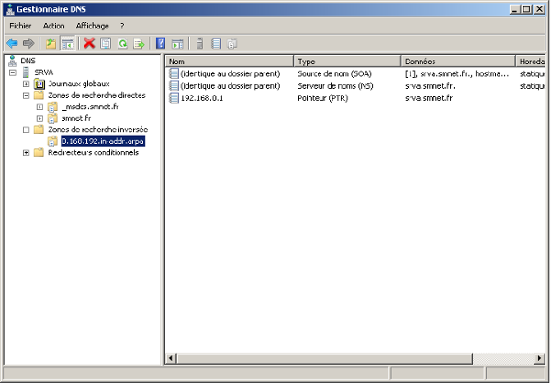
Task: Expand the Redirecteurs conditionnels node
Action: click(27, 152)
